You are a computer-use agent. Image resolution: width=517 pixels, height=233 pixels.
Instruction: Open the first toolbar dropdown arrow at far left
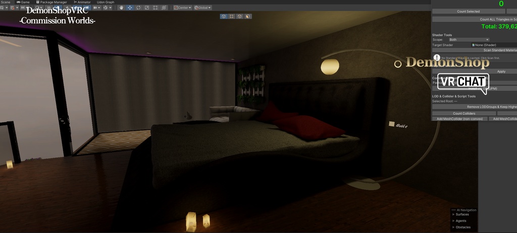[x=7, y=8]
